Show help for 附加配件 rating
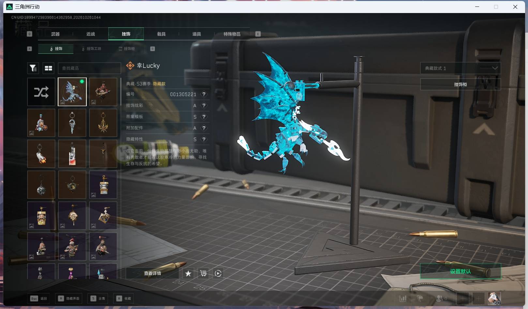The width and height of the screenshot is (528, 309). pos(204,128)
